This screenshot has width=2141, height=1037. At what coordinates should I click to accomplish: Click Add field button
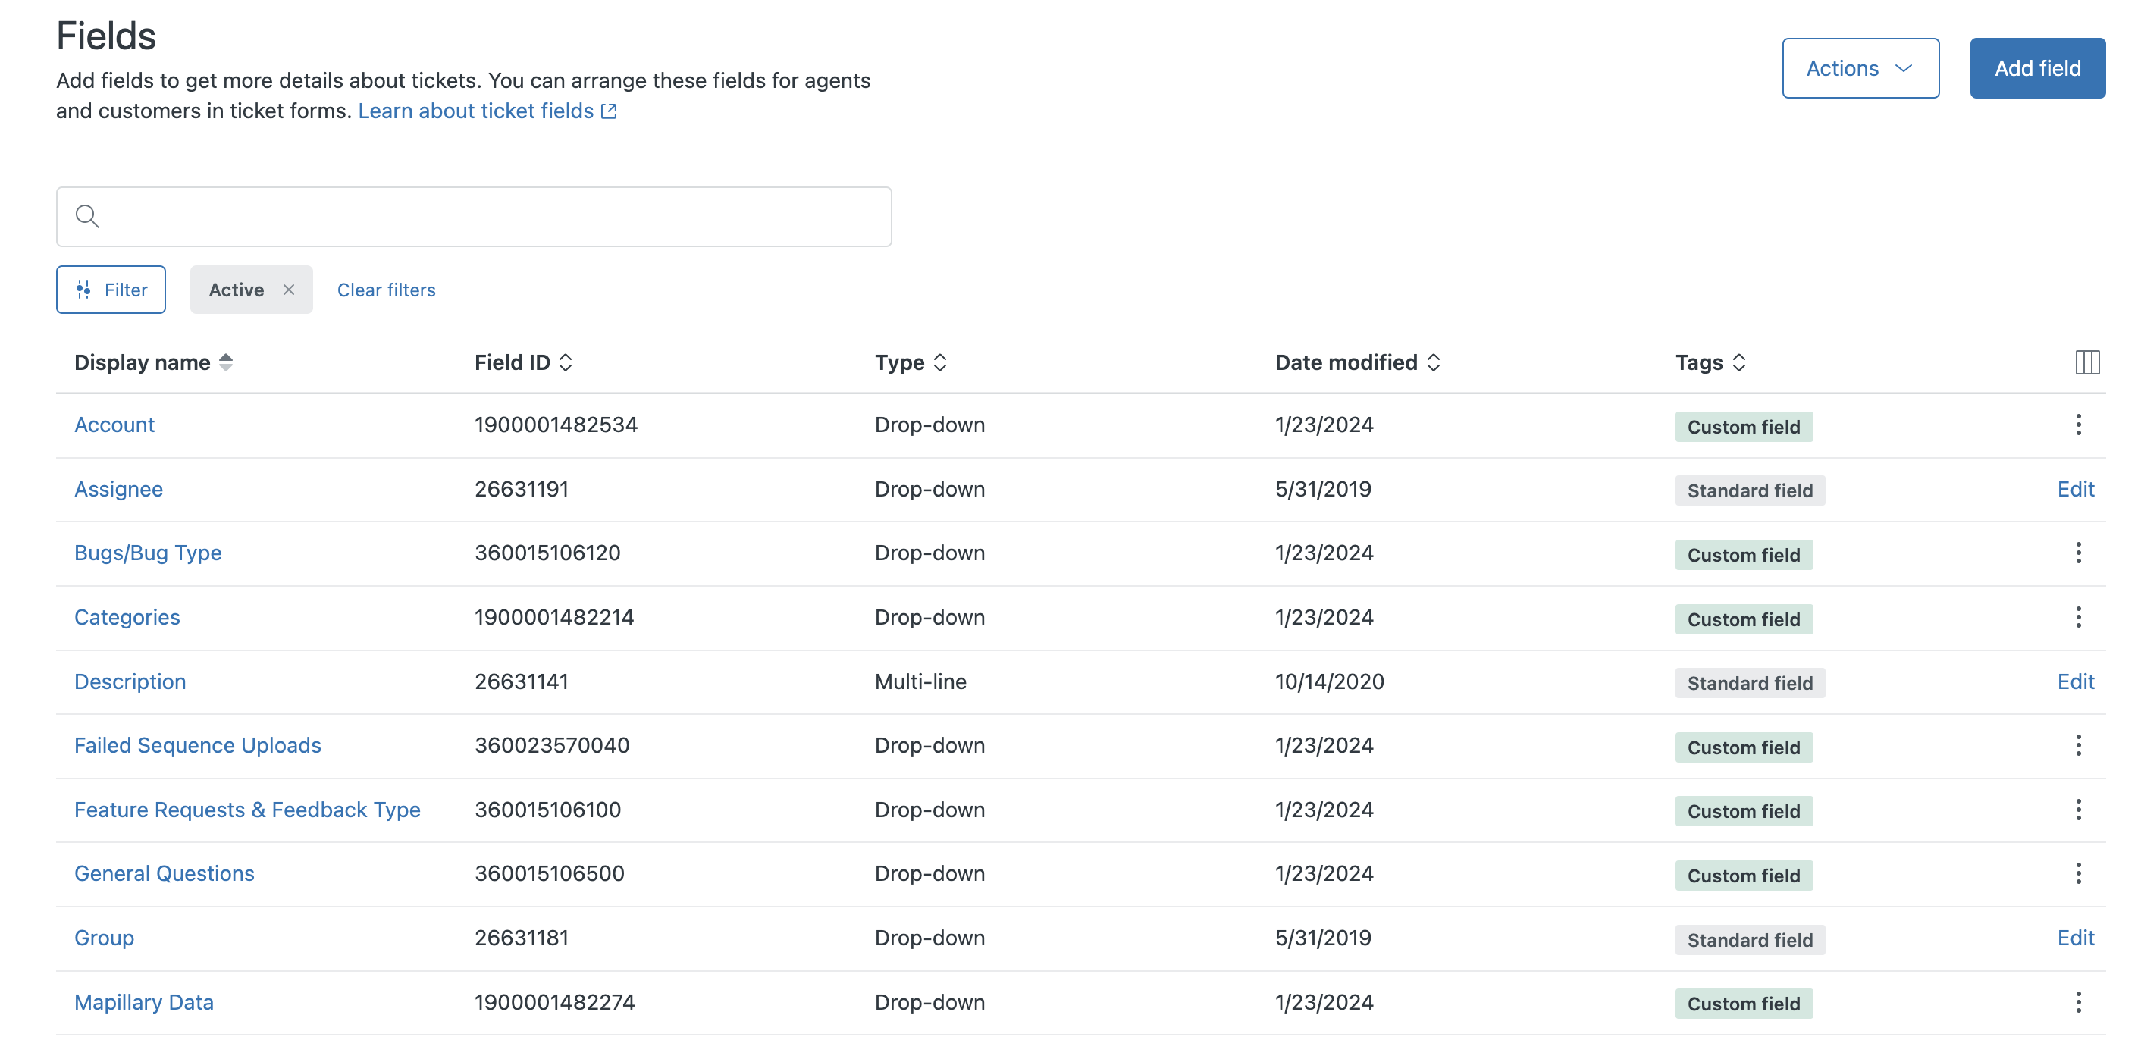[2036, 68]
